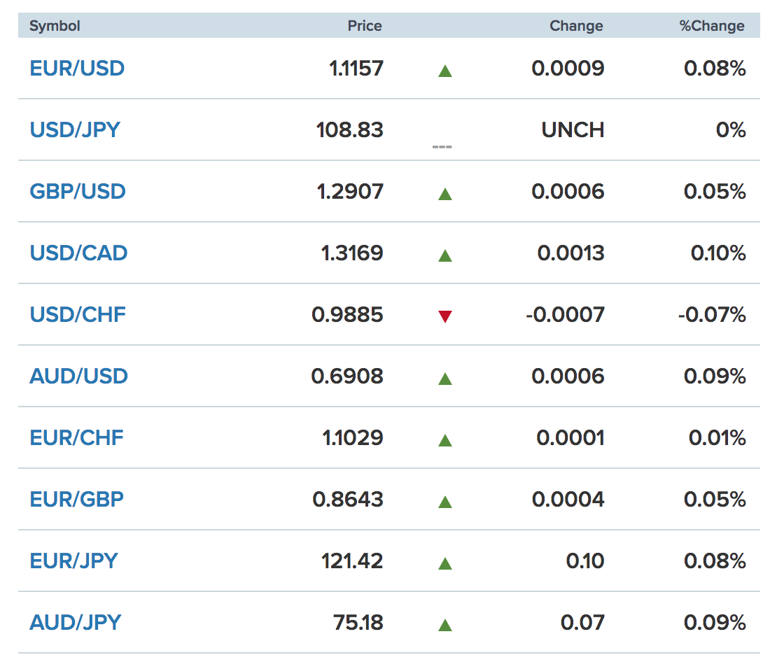Click the AUD/JPY percent change 0.09%

coord(715,622)
